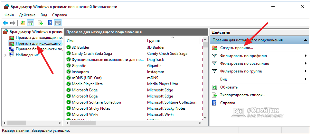
Task: Click the tree pane scroll-right arrow
Action: pyautogui.click(x=60, y=123)
